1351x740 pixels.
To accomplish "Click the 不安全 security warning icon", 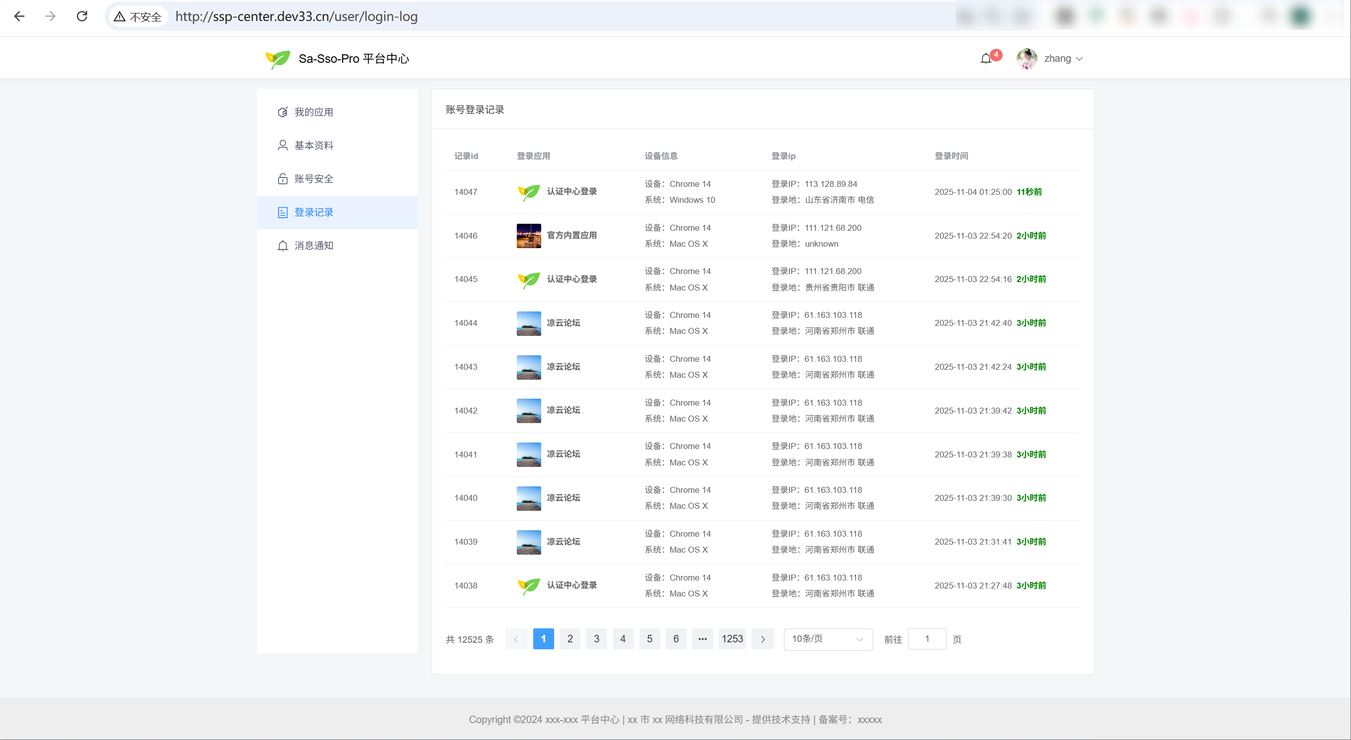I will [120, 17].
